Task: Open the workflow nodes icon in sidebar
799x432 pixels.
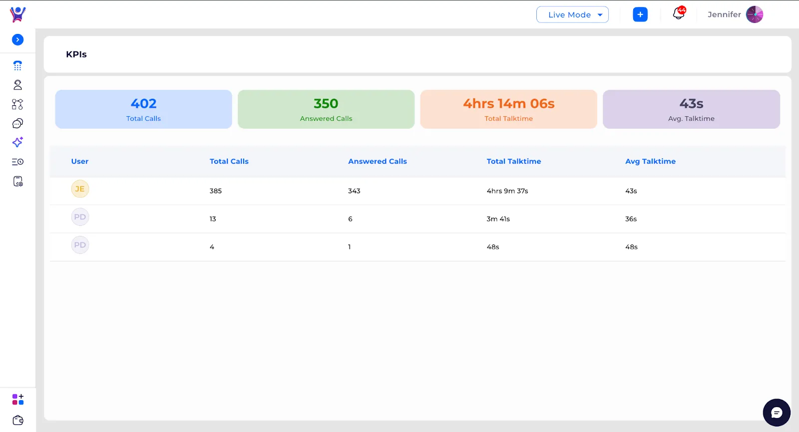Action: (x=17, y=104)
